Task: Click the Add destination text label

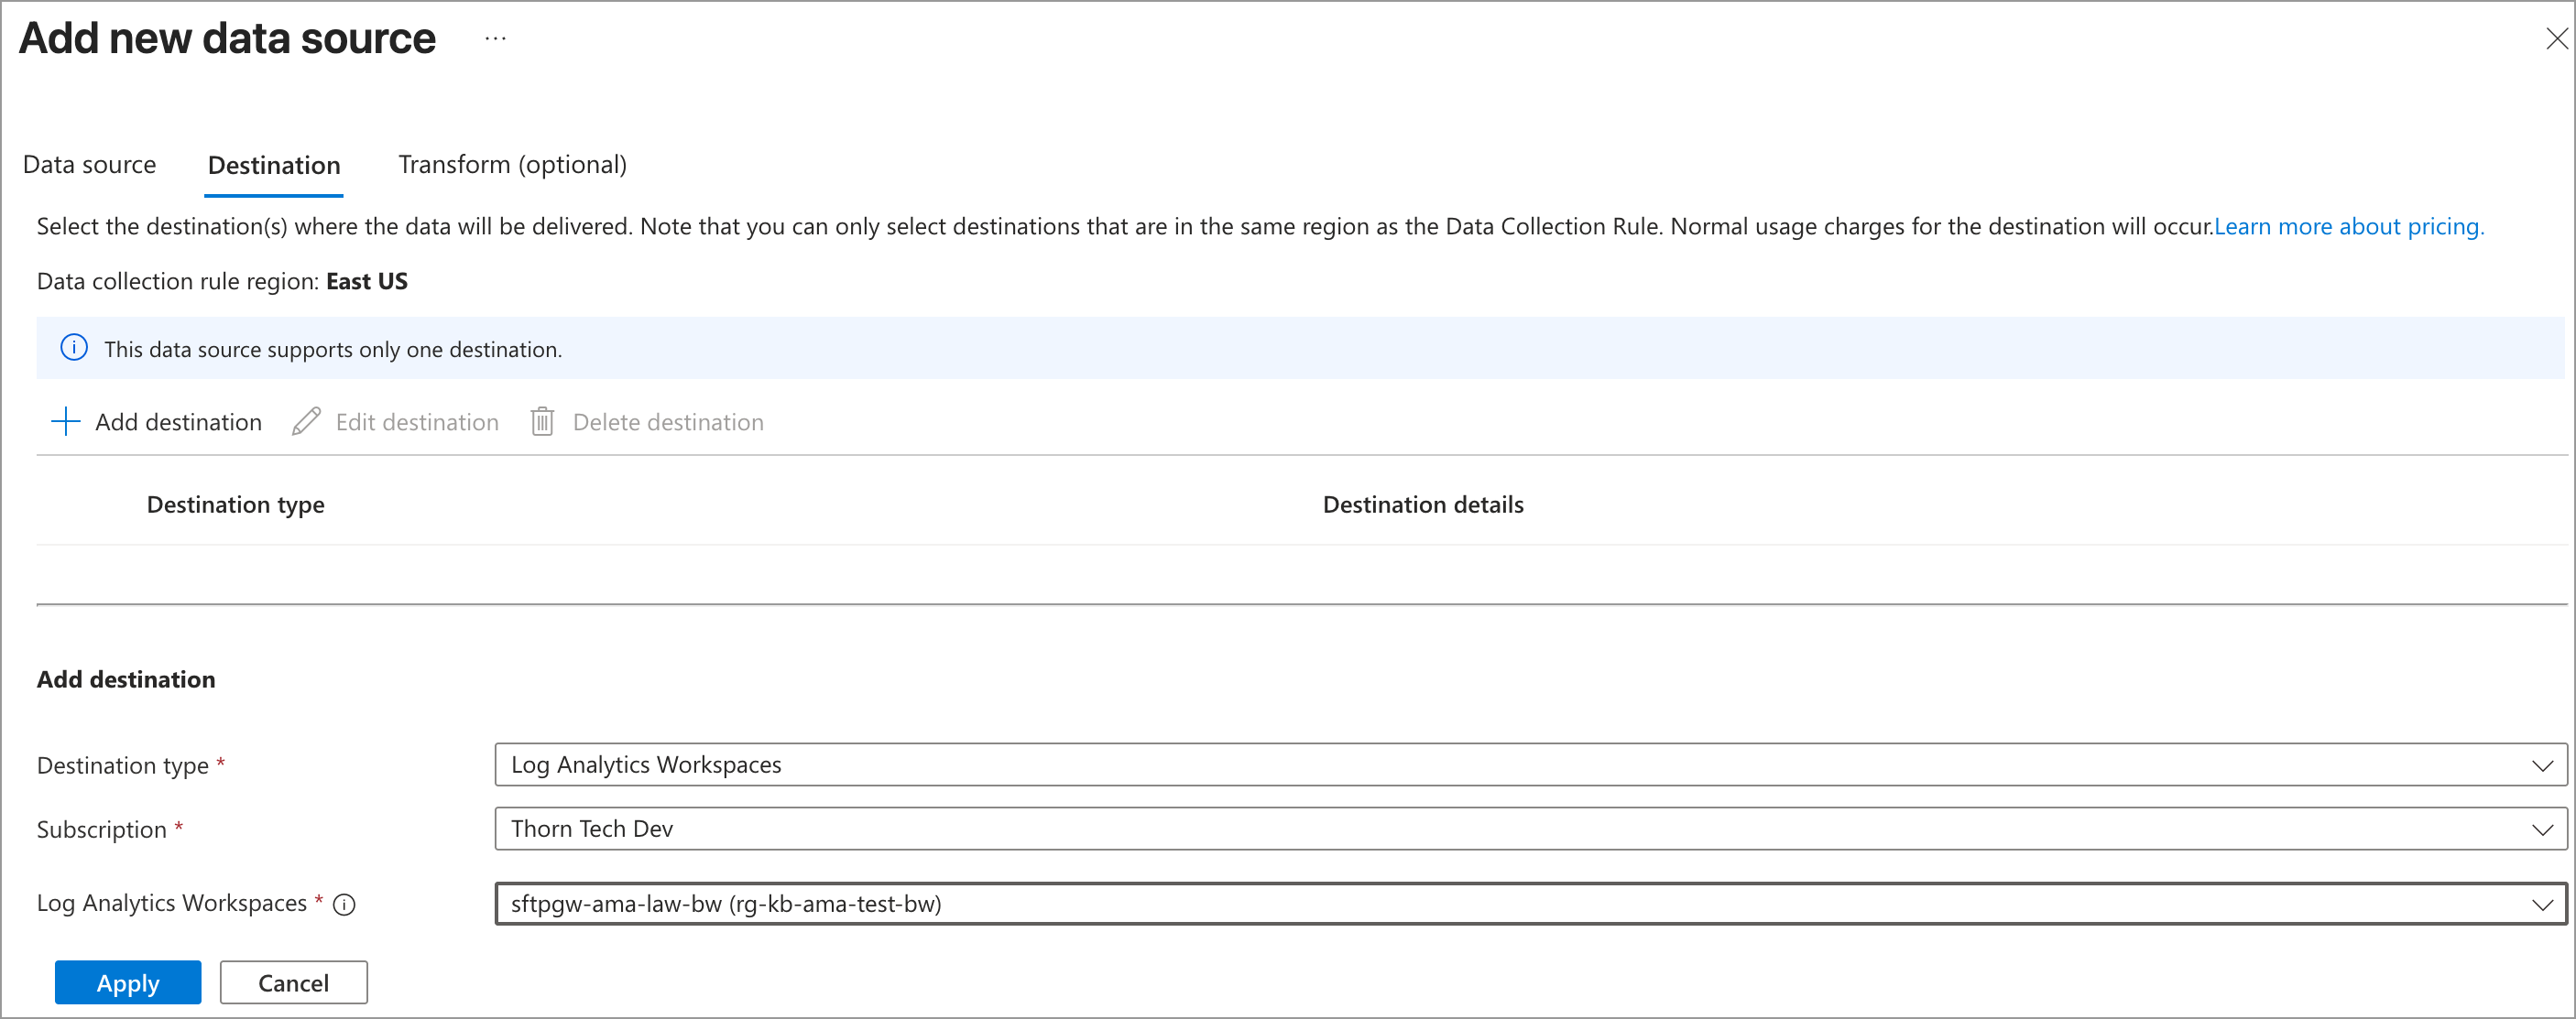Action: coord(178,423)
